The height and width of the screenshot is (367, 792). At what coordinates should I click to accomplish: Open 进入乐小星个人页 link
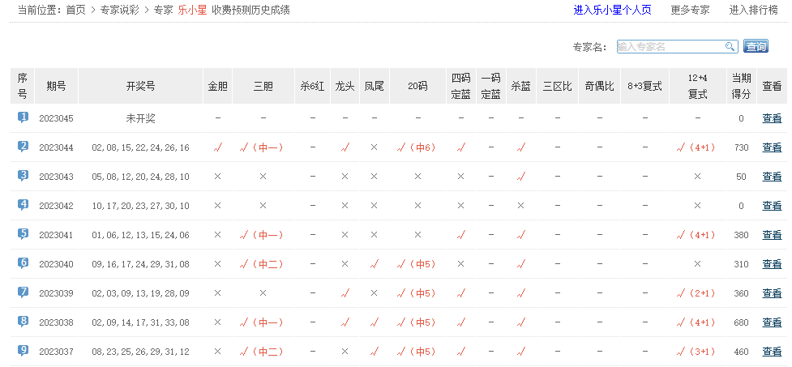(613, 11)
